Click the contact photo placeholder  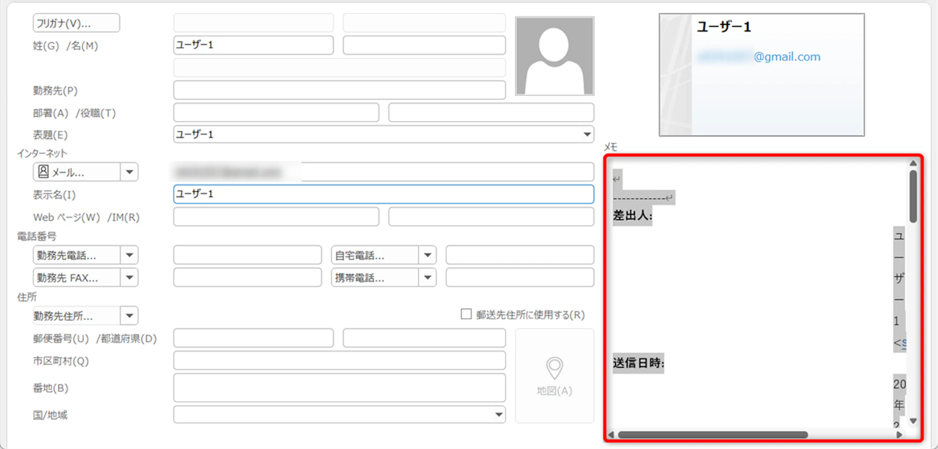tap(555, 56)
